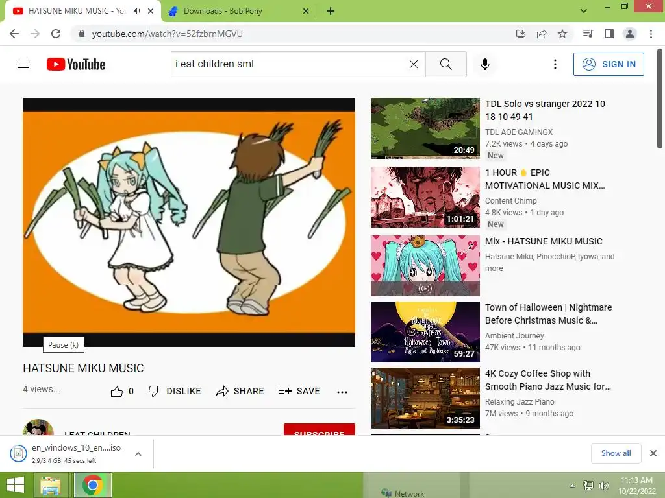The image size is (665, 498).
Task: Click the magnifying glass search button
Action: click(x=445, y=64)
